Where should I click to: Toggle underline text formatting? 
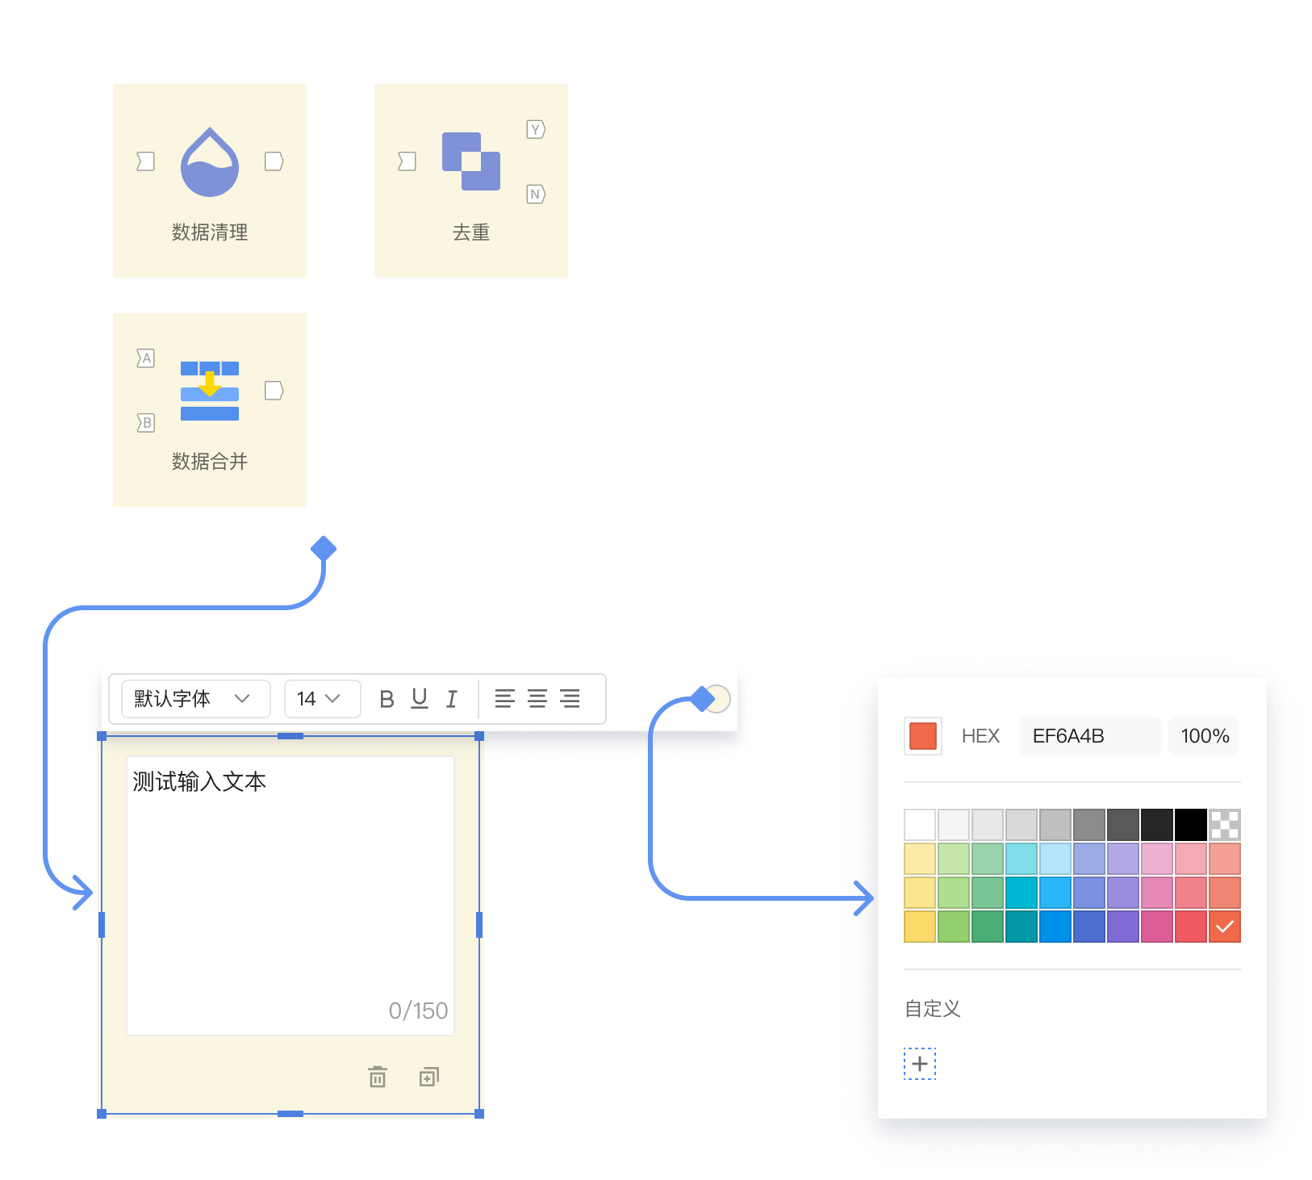420,699
